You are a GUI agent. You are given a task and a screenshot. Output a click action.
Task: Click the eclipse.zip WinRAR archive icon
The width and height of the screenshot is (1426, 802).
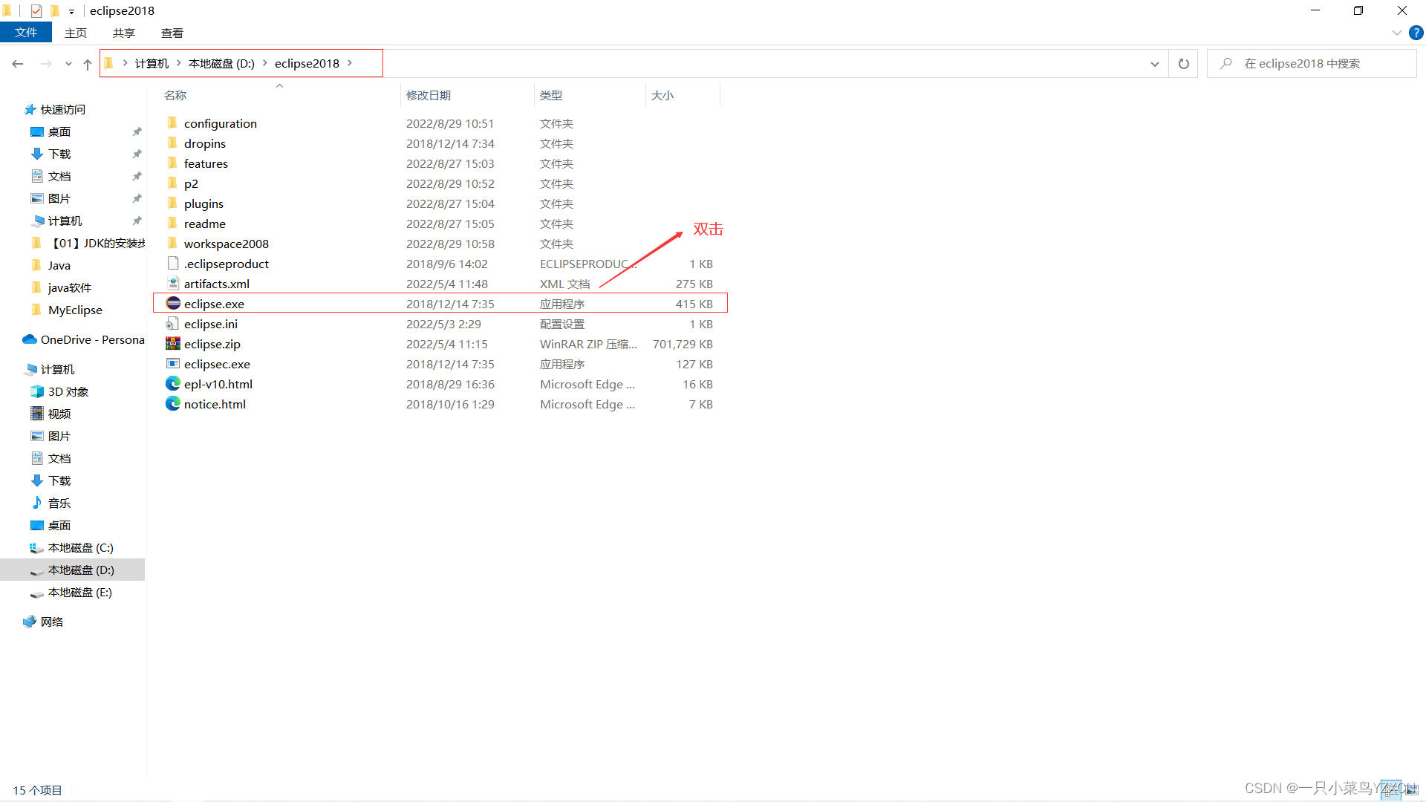[x=173, y=344]
